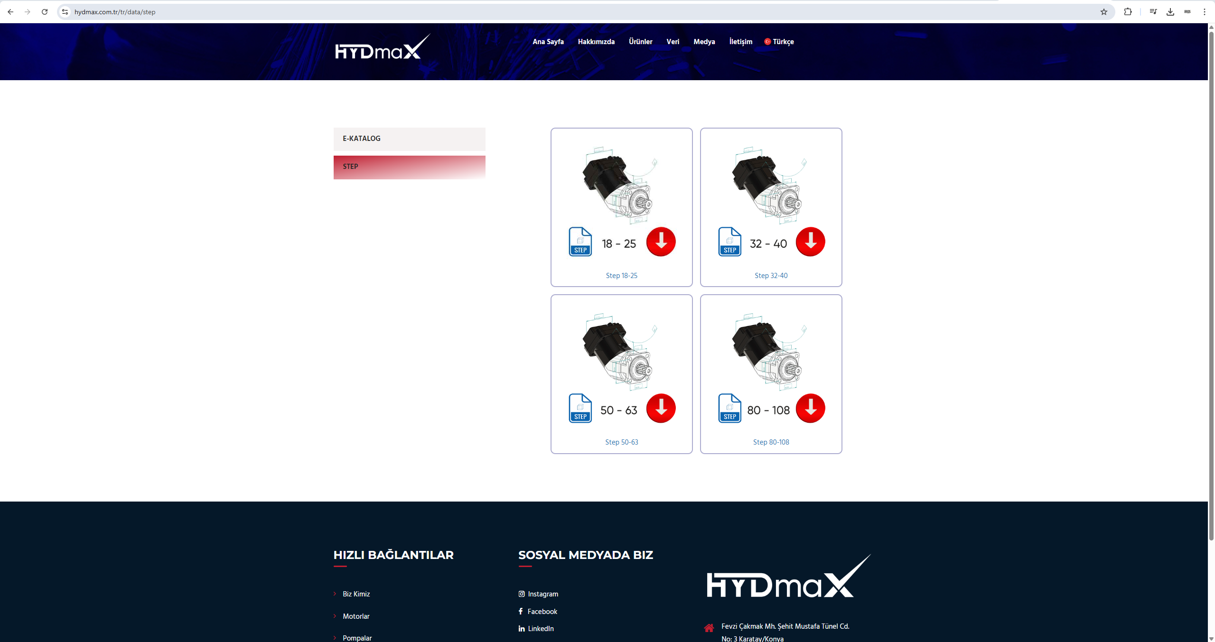Image resolution: width=1215 pixels, height=642 pixels.
Task: Click blue STEP file icon for 80 - 108
Action: pyautogui.click(x=729, y=409)
